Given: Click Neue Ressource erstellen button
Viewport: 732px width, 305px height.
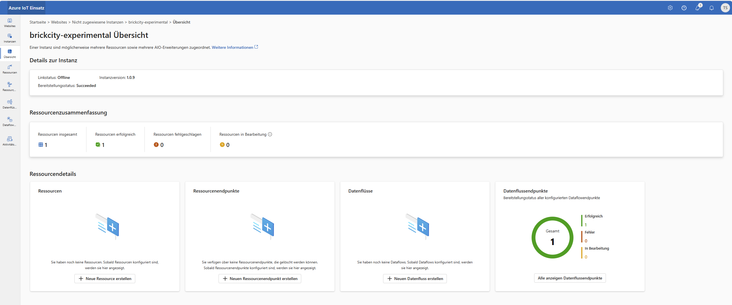Looking at the screenshot, I should (x=105, y=279).
